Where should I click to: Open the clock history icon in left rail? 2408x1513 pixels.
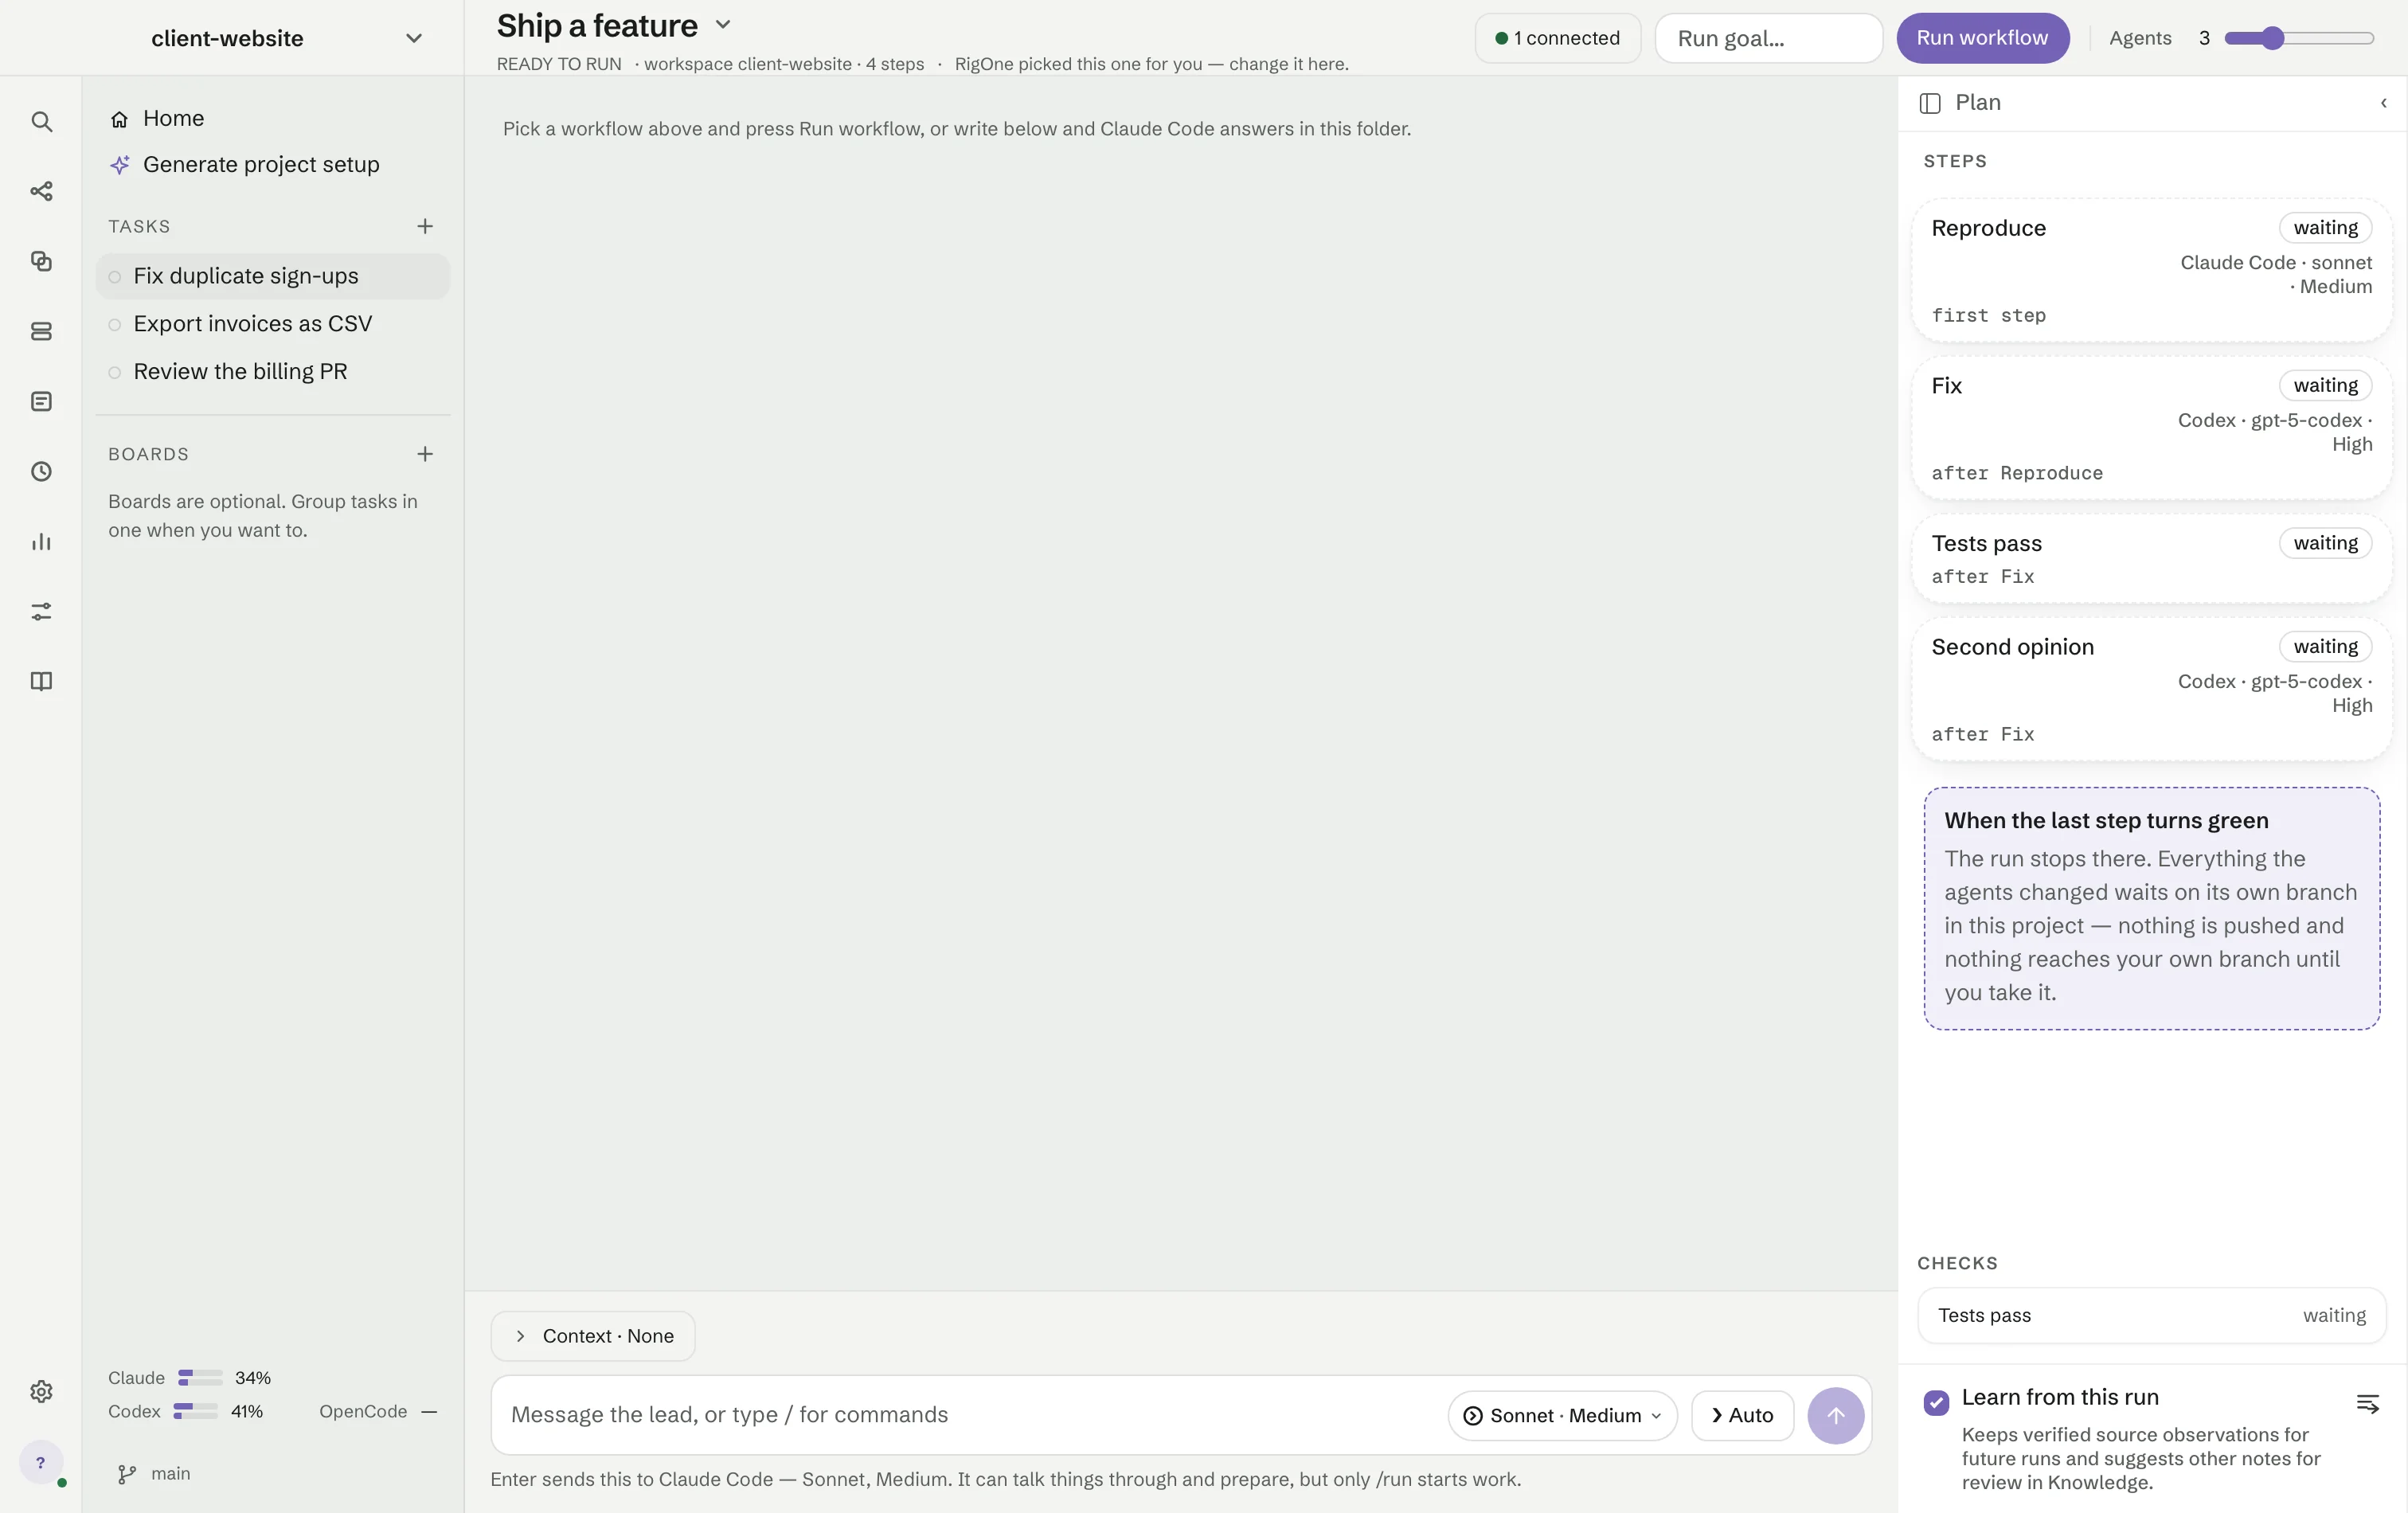tap(41, 471)
